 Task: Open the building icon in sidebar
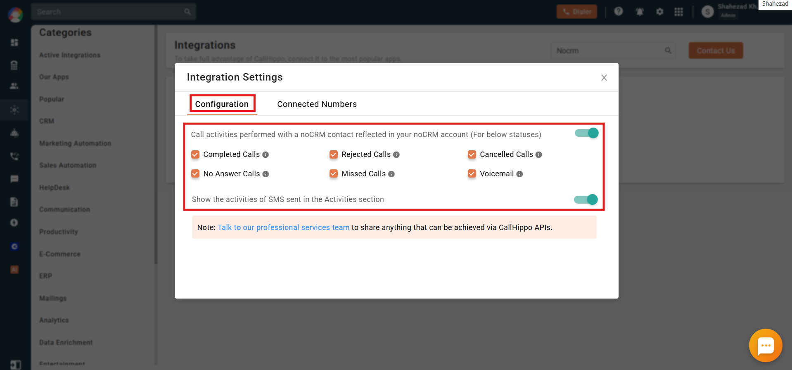(x=14, y=65)
